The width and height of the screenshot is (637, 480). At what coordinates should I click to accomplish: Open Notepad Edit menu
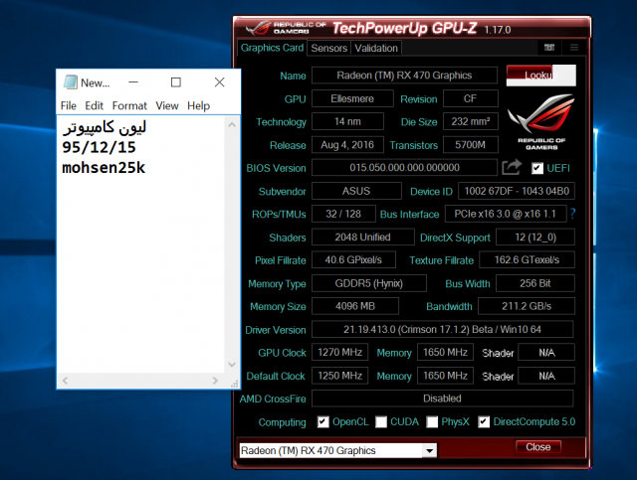click(94, 106)
